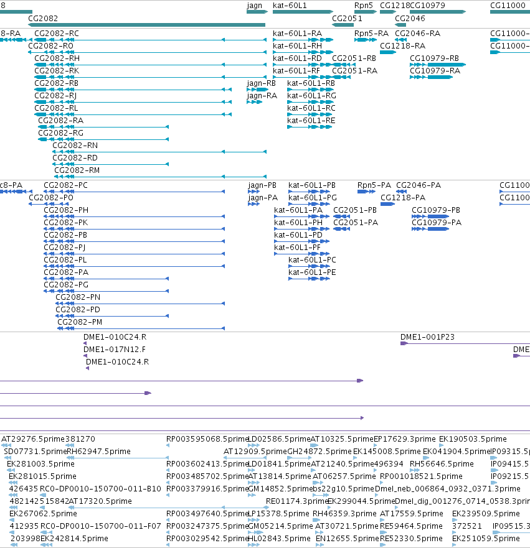Select the kat-60L1 gene feature

point(303,12)
